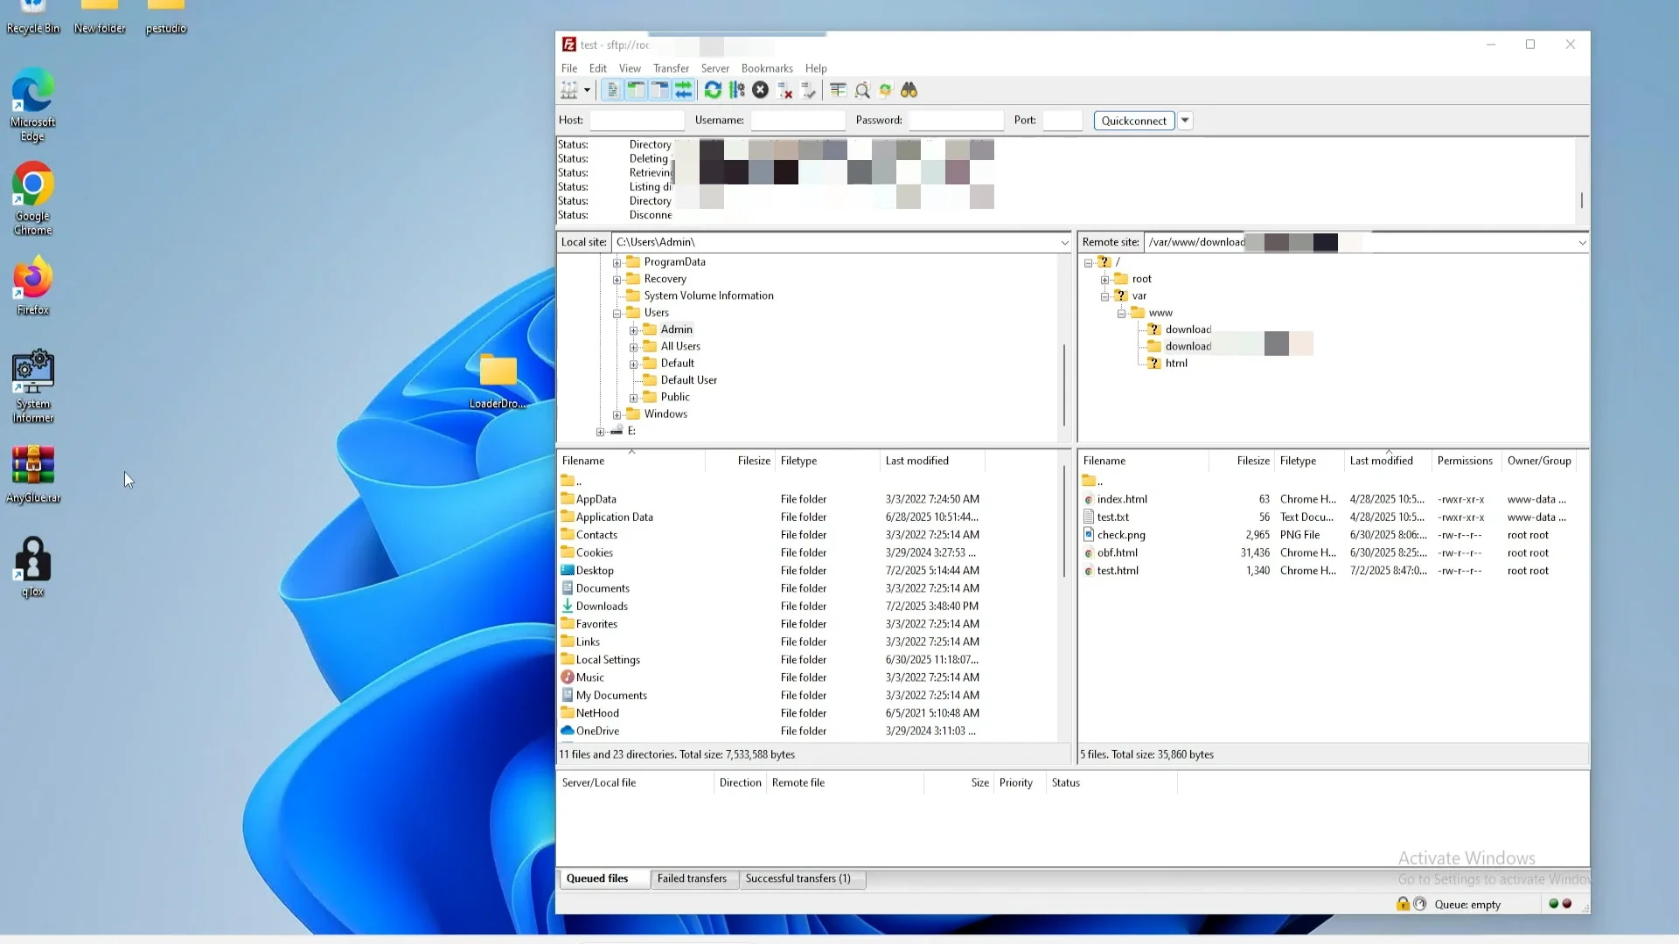Click the Quickconnect button
Image resolution: width=1679 pixels, height=944 pixels.
tap(1133, 121)
